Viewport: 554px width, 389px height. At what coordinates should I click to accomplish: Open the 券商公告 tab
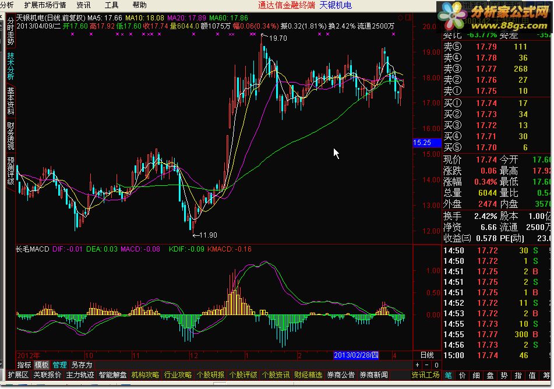pos(341,375)
